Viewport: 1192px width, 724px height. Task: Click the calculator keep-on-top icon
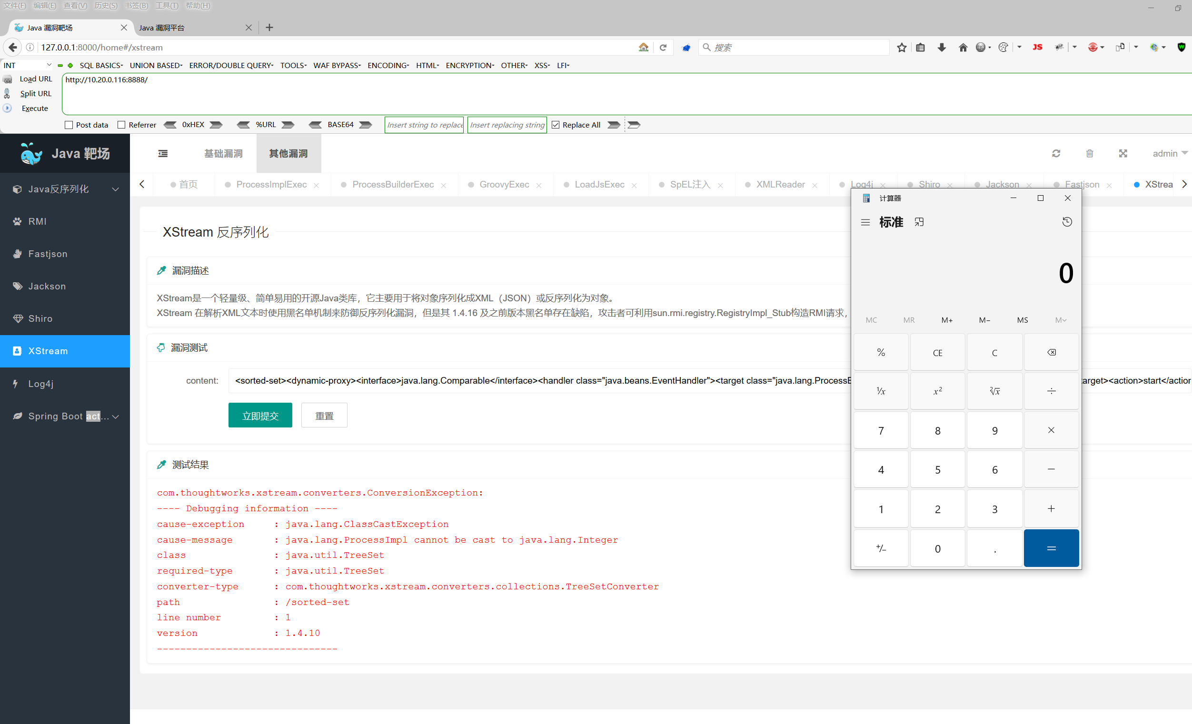click(x=919, y=222)
